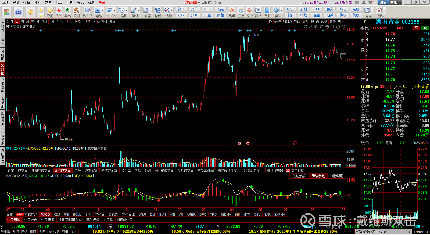This screenshot has height=235, width=430.
Task: Open the 热点 hot topics flame icon
Action: (x=231, y=10)
